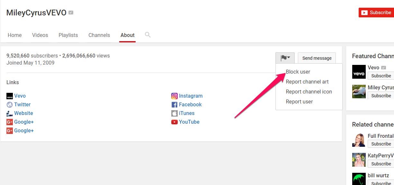Switch to the Videos tab
Viewport: 394px width, 185px height.
click(40, 35)
